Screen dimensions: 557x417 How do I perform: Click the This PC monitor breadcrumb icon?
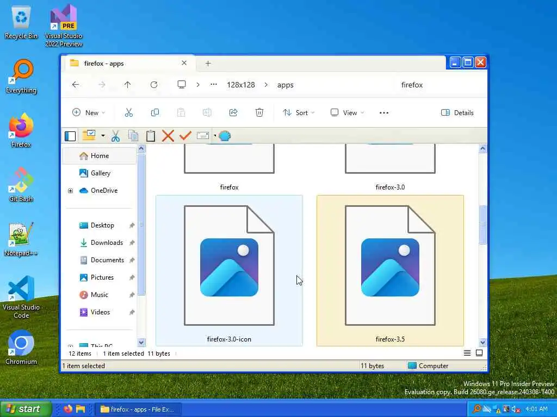point(182,84)
